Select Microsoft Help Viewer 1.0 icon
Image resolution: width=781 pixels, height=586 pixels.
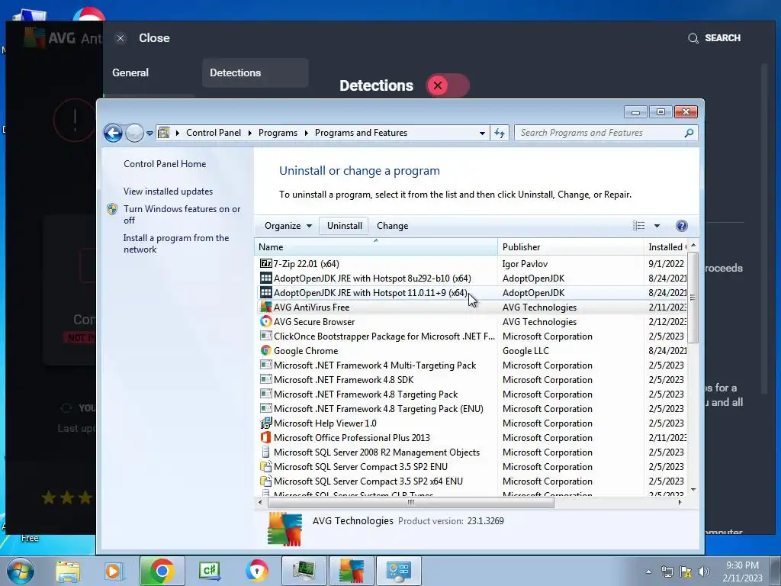point(266,423)
